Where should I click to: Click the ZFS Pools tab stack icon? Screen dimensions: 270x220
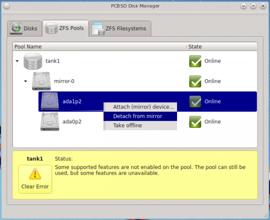51,28
